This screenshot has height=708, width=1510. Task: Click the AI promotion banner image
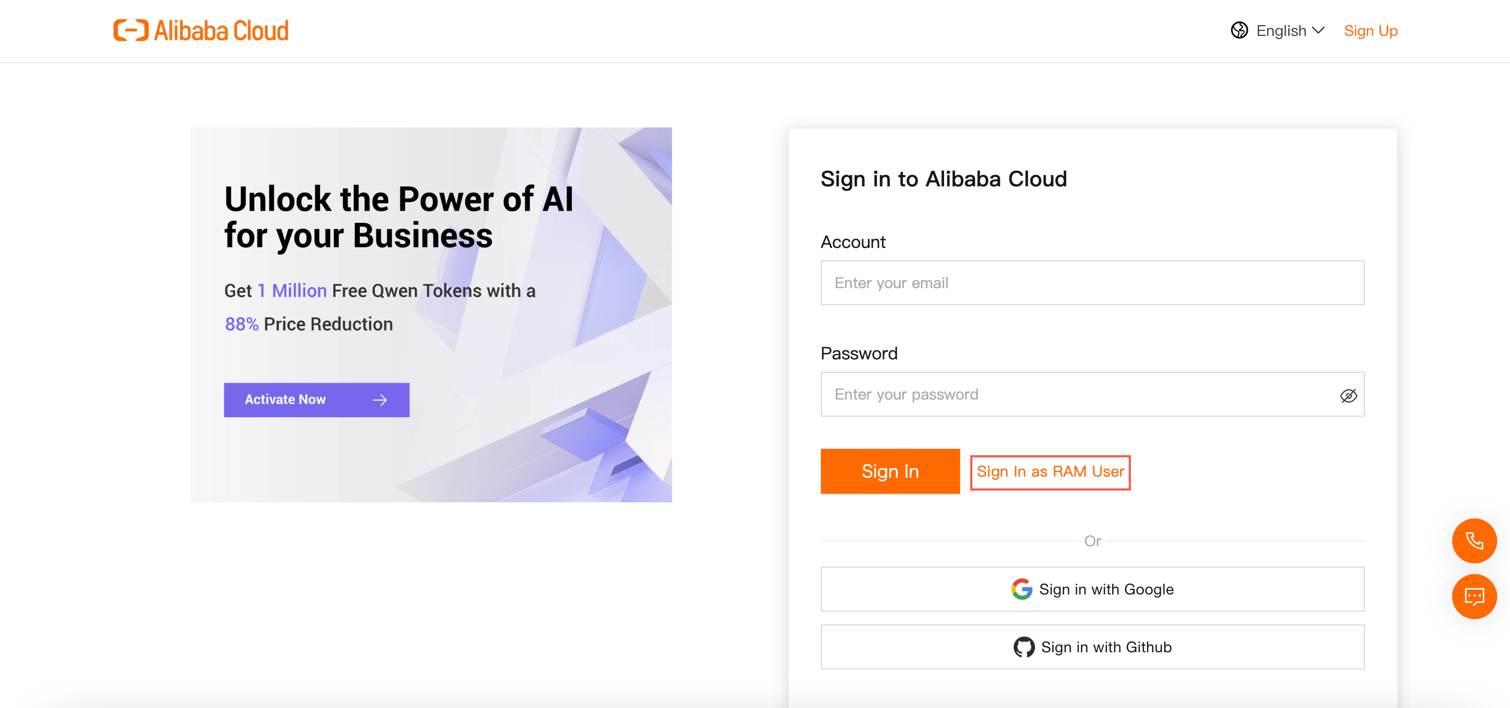coord(431,315)
